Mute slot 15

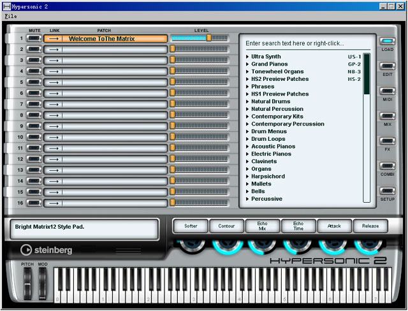click(x=34, y=192)
